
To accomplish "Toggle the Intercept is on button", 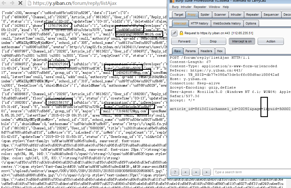I will pyautogui.click(x=242, y=41).
